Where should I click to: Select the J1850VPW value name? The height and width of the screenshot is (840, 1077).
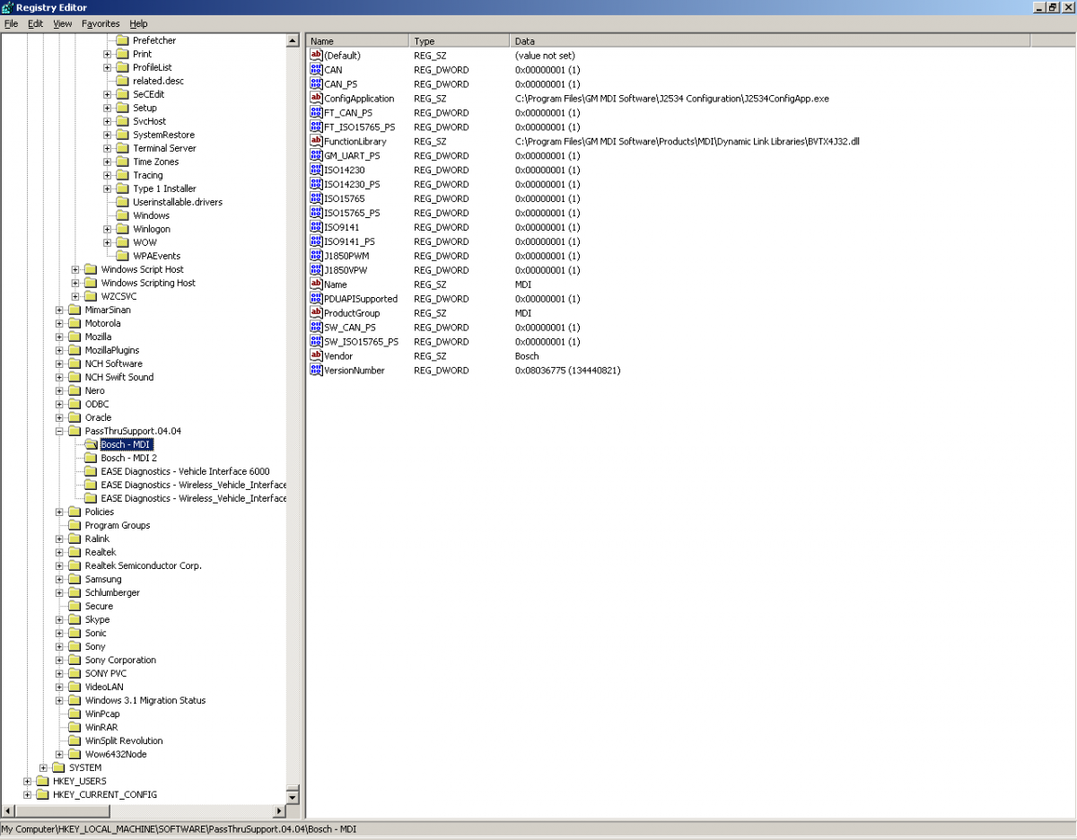point(346,270)
